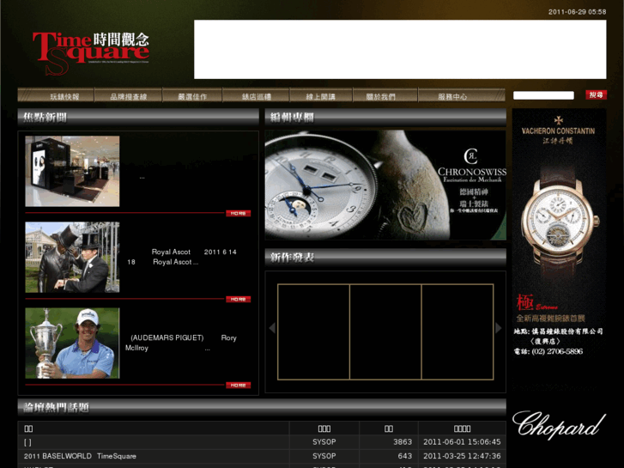Open the exhibition booth news thumbnail

72,171
